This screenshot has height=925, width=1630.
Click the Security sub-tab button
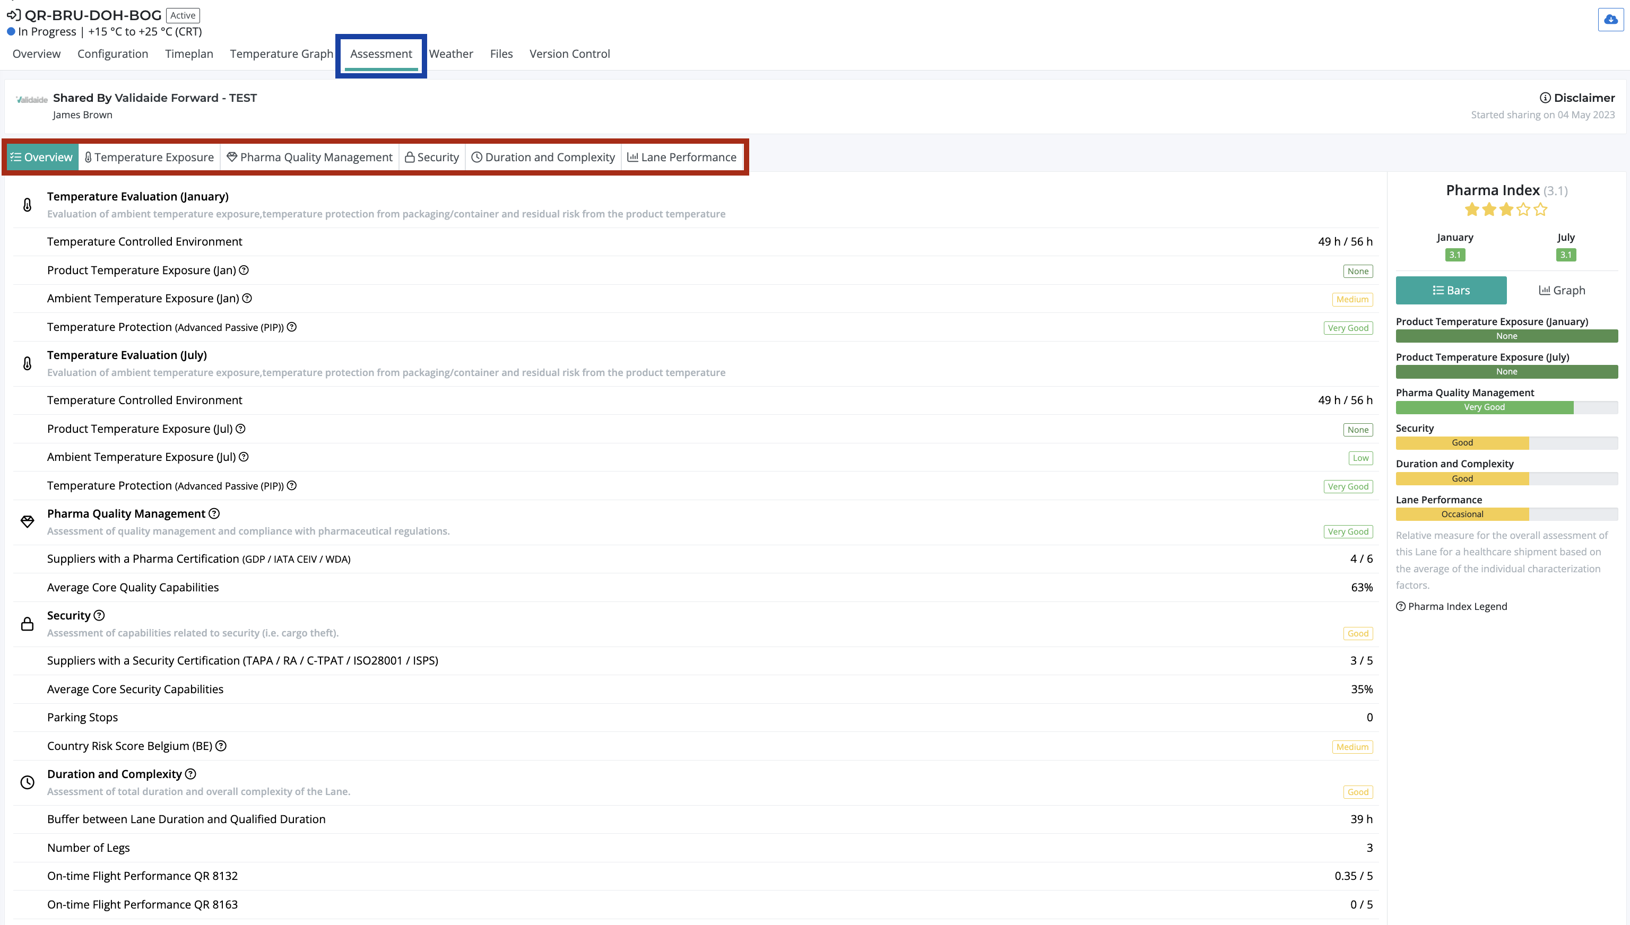tap(432, 157)
